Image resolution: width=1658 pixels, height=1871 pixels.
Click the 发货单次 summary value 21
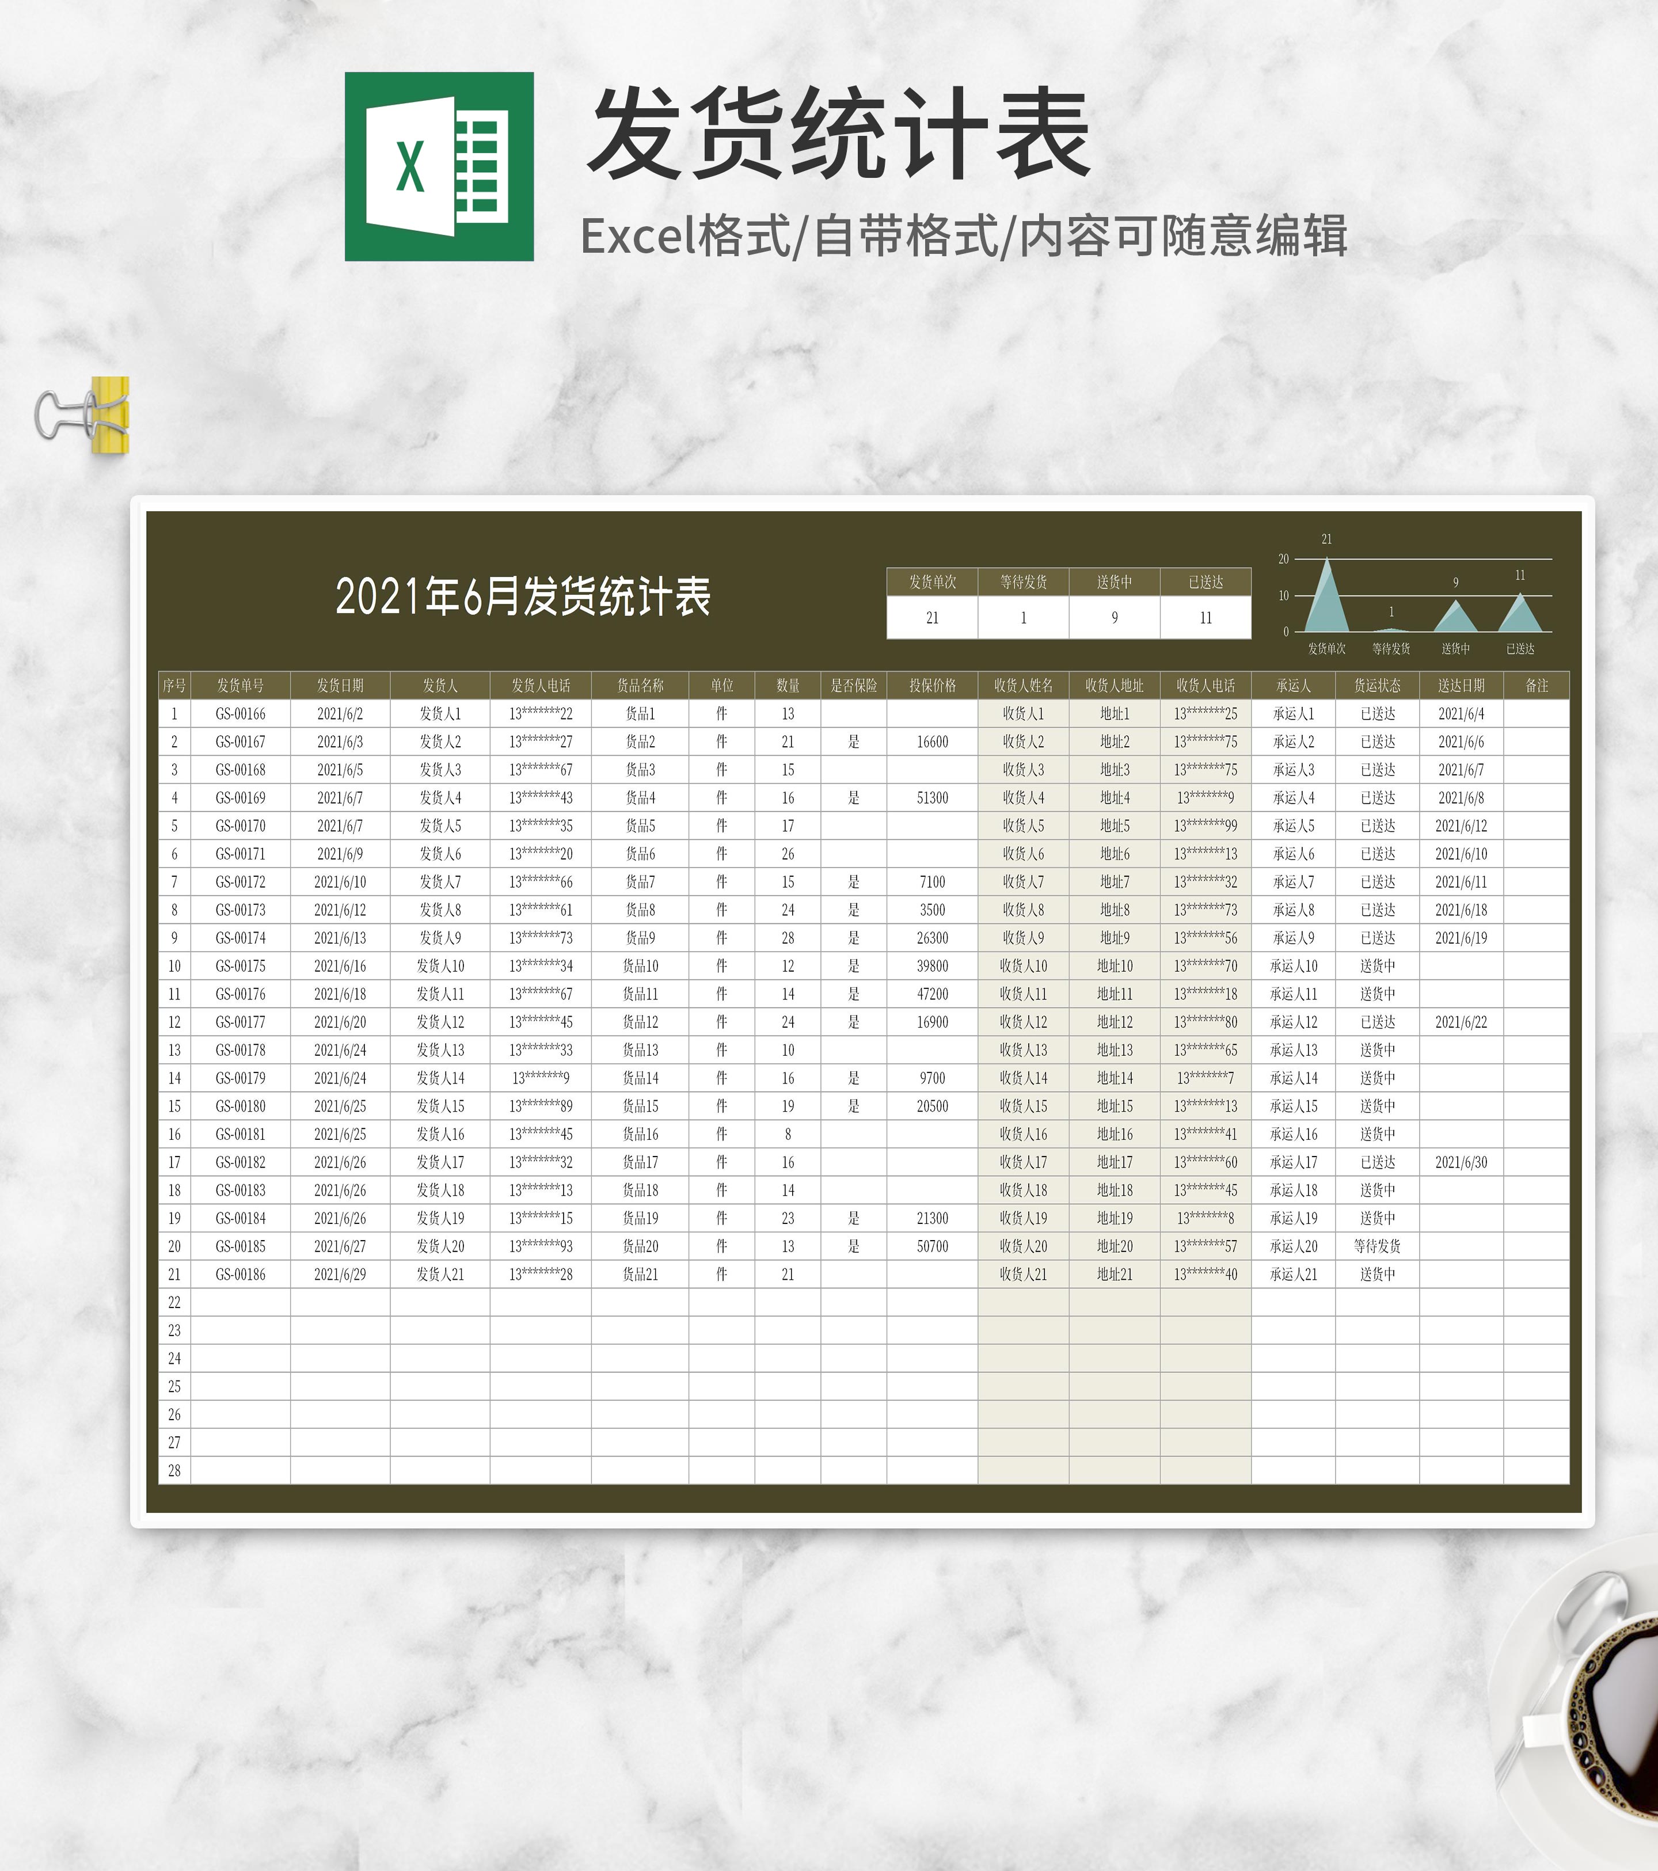pyautogui.click(x=932, y=618)
